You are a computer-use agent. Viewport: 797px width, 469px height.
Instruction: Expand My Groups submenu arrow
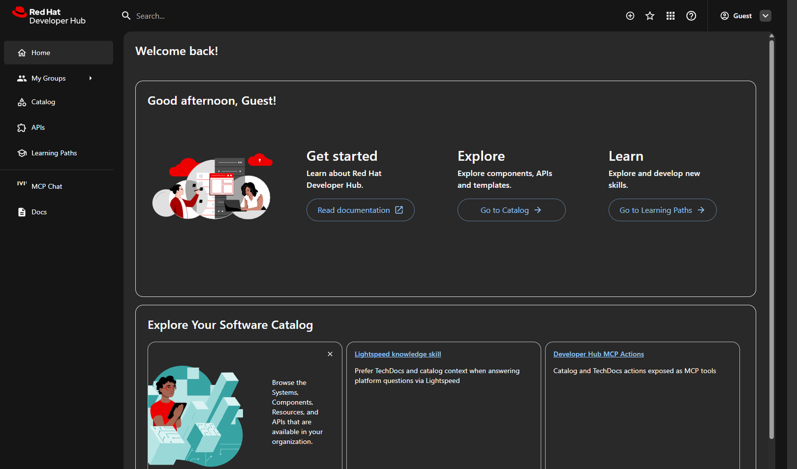click(90, 78)
